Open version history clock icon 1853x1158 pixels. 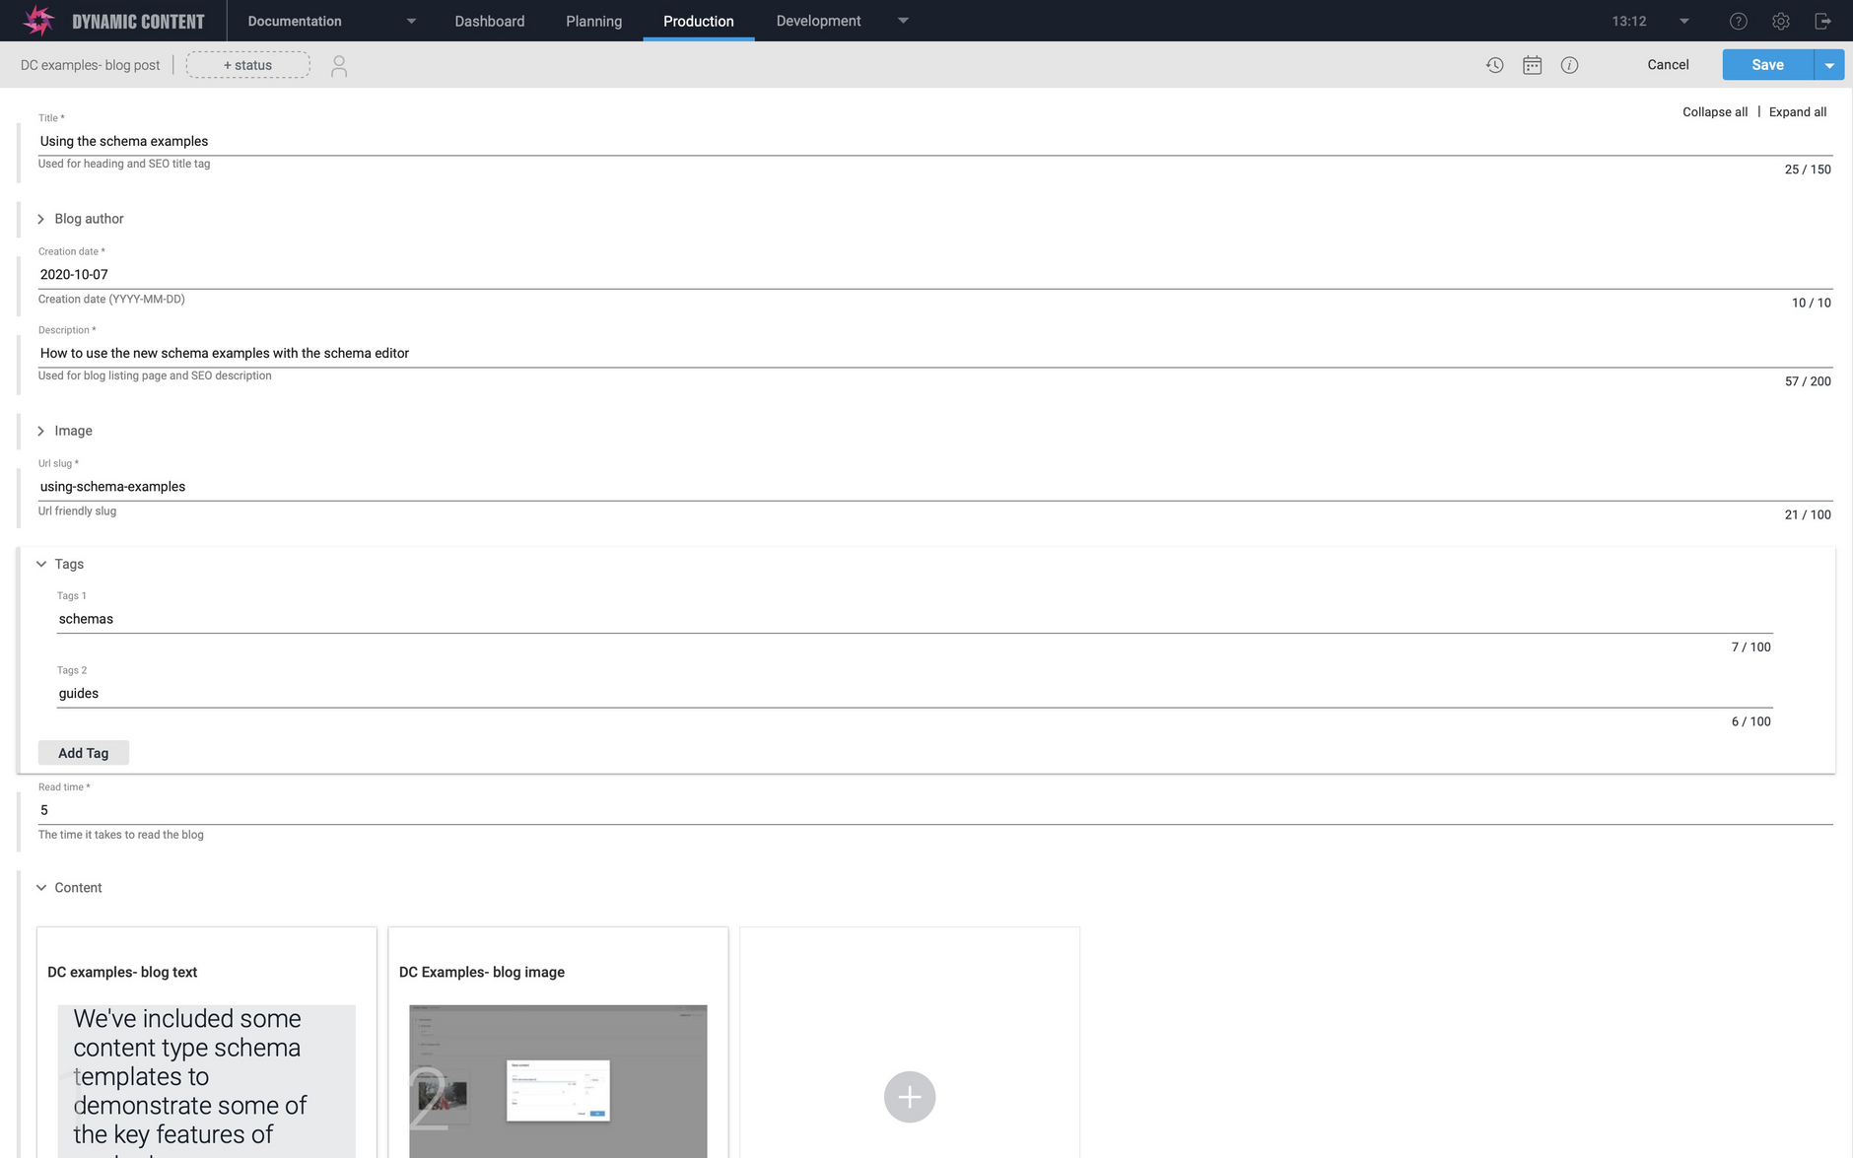[1494, 65]
